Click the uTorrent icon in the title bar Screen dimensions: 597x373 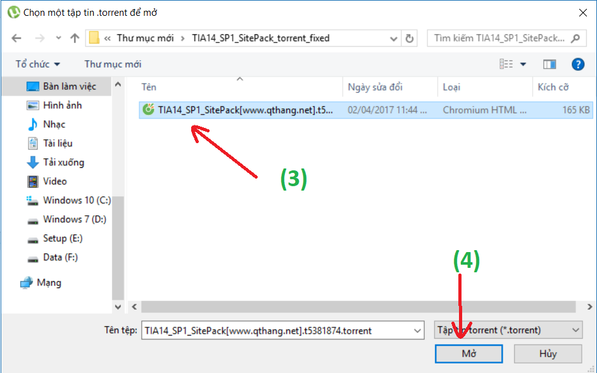(x=13, y=12)
